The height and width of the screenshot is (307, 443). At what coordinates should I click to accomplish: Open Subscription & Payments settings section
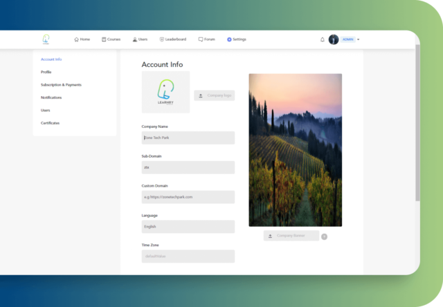pyautogui.click(x=61, y=85)
